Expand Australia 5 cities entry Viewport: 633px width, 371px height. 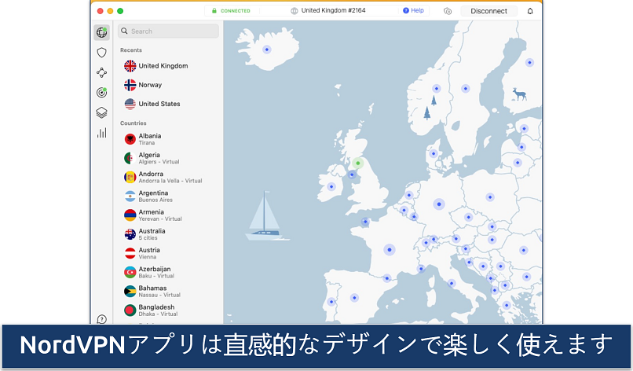tap(152, 234)
